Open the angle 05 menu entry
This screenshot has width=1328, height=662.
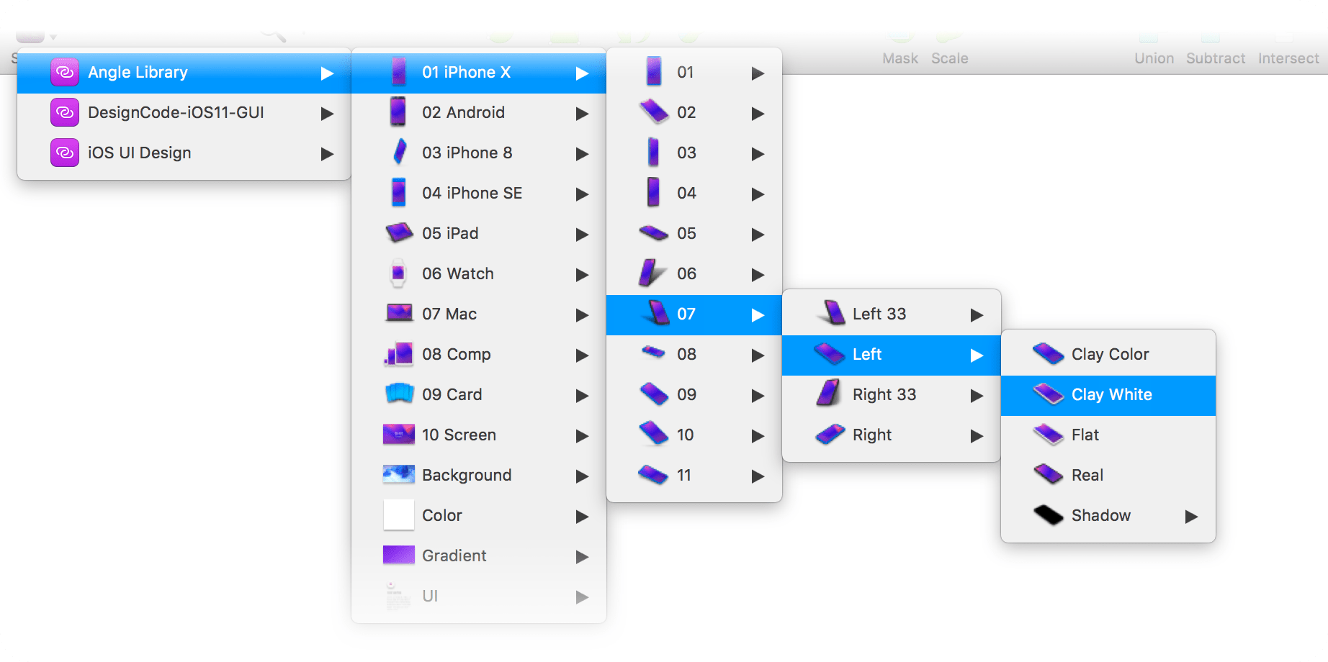pos(694,234)
